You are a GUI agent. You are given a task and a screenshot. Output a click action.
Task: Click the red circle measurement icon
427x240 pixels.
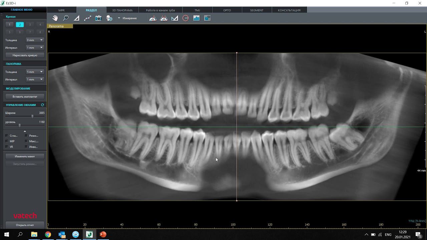click(185, 18)
